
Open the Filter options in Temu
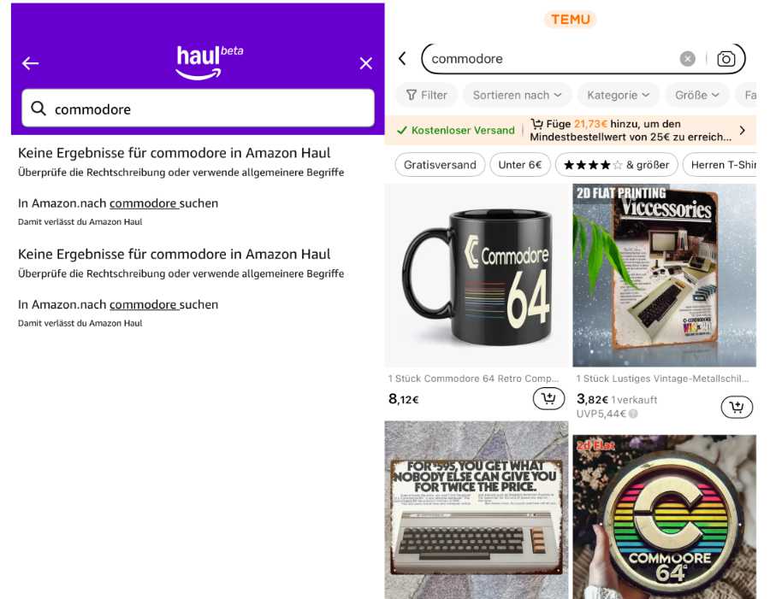tap(427, 95)
